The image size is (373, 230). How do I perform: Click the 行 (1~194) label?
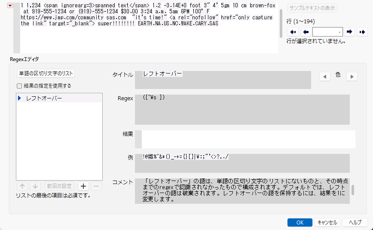[x=301, y=21]
